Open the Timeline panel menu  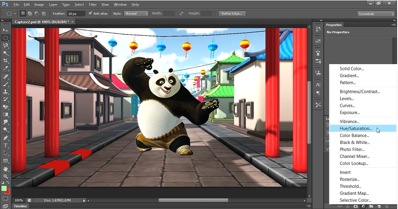(308, 206)
